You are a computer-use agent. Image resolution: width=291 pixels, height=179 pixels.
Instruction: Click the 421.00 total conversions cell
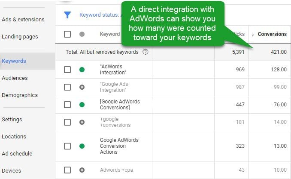tap(270, 52)
